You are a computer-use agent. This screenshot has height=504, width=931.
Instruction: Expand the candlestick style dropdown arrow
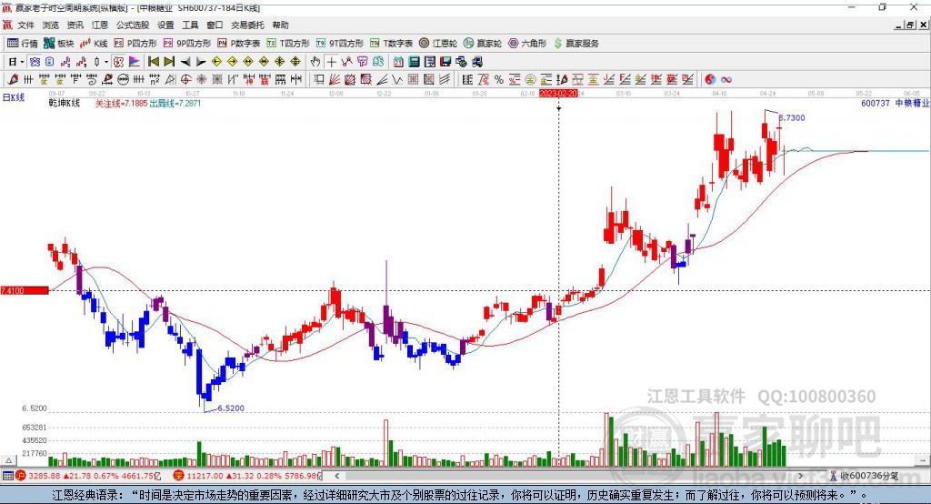106,62
